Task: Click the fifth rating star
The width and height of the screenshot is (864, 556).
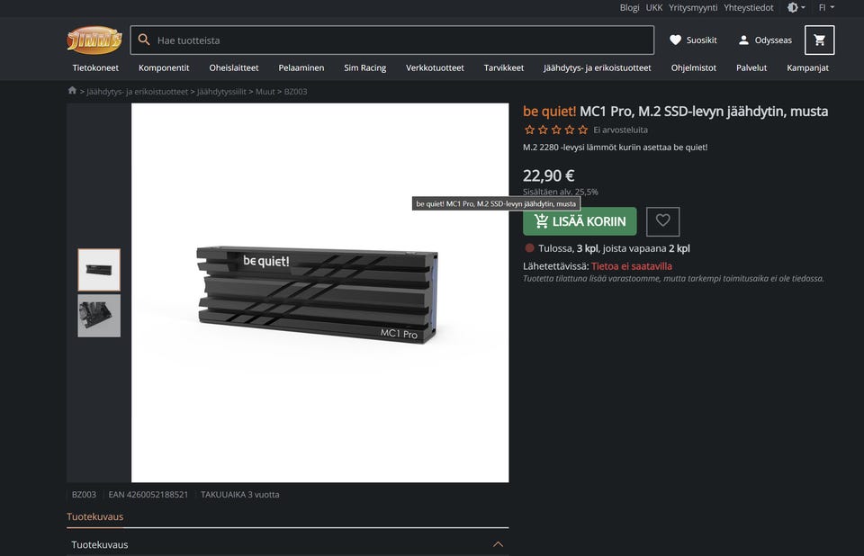Action: (x=582, y=130)
